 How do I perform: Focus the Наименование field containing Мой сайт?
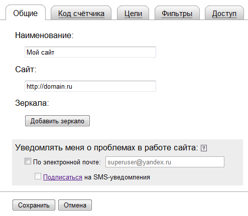point(90,52)
